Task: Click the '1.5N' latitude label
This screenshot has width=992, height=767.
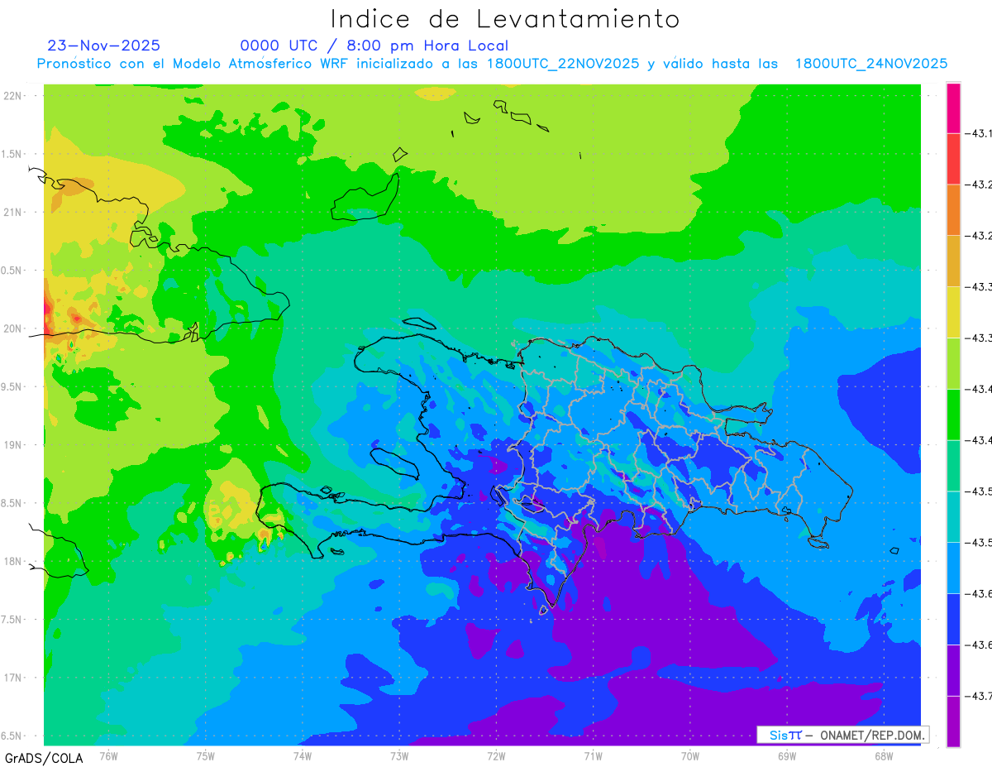Action: tap(12, 154)
